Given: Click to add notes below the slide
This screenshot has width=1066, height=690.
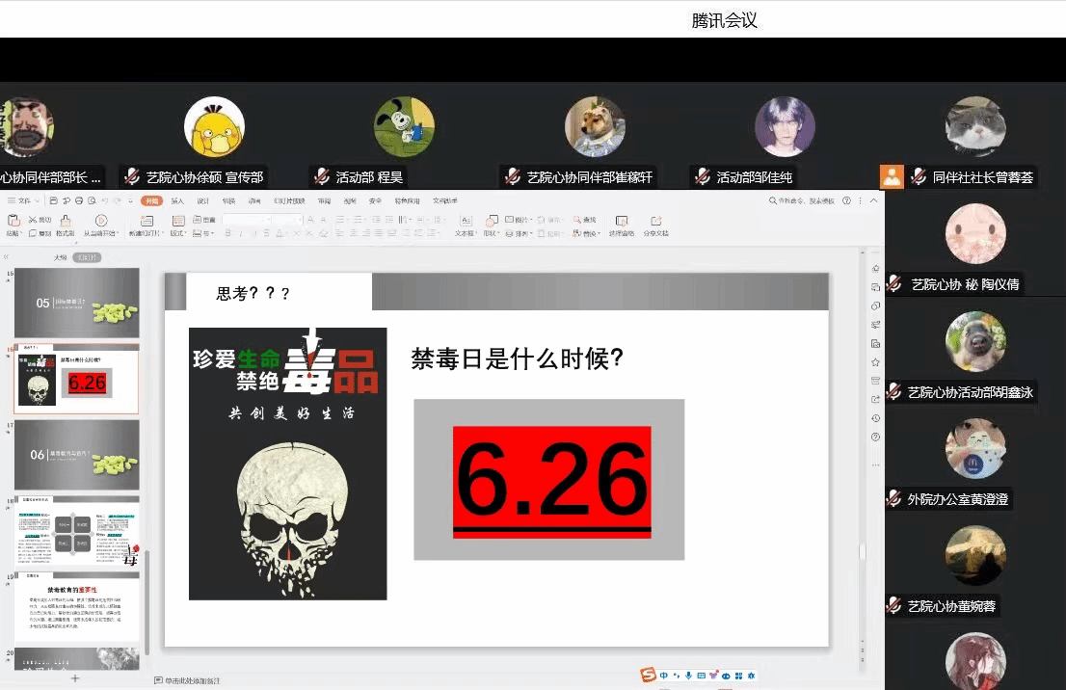Looking at the screenshot, I should pyautogui.click(x=193, y=680).
